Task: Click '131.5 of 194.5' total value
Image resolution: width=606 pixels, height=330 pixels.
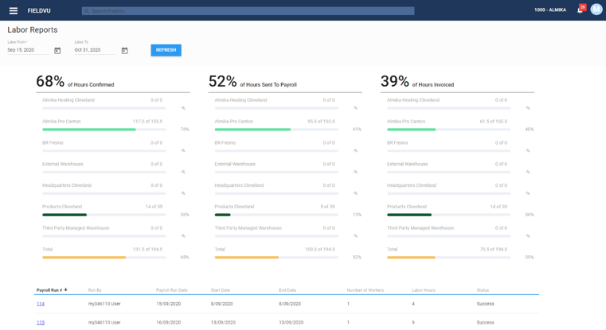Action: 147,250
